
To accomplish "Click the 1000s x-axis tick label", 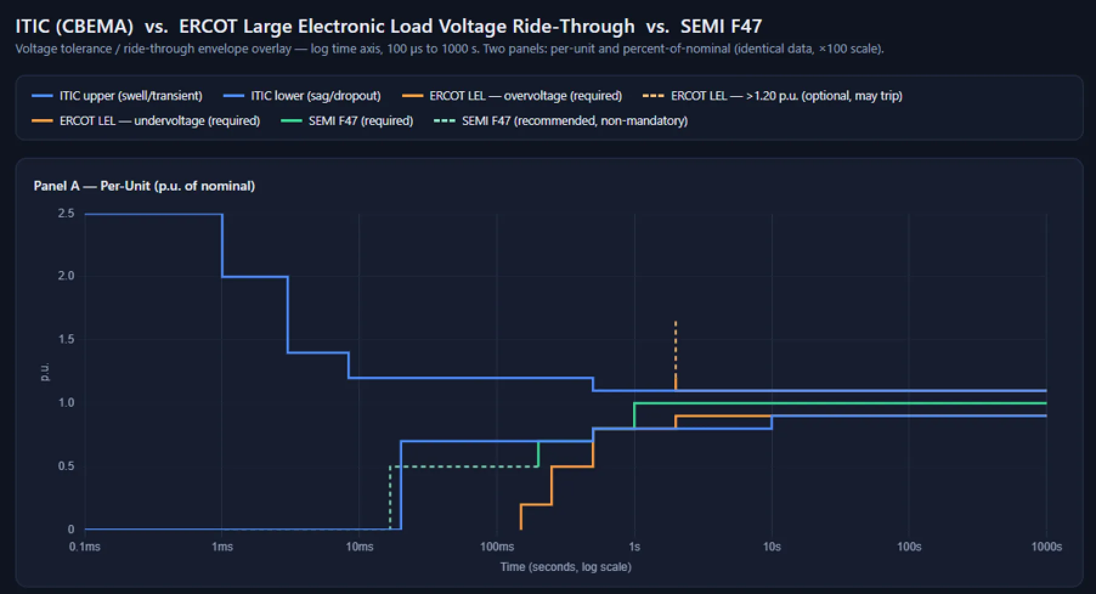I will coord(1046,547).
